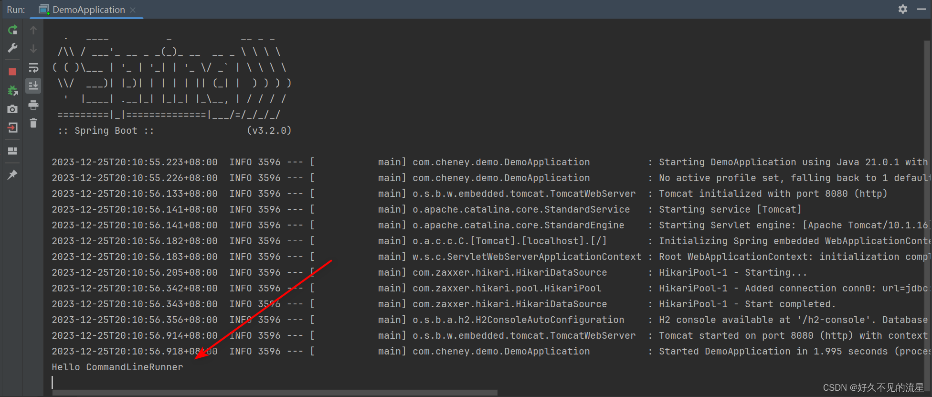Click timestamp '2023-12-25T20:10:56.918+08:00'
The image size is (932, 397).
click(x=135, y=351)
